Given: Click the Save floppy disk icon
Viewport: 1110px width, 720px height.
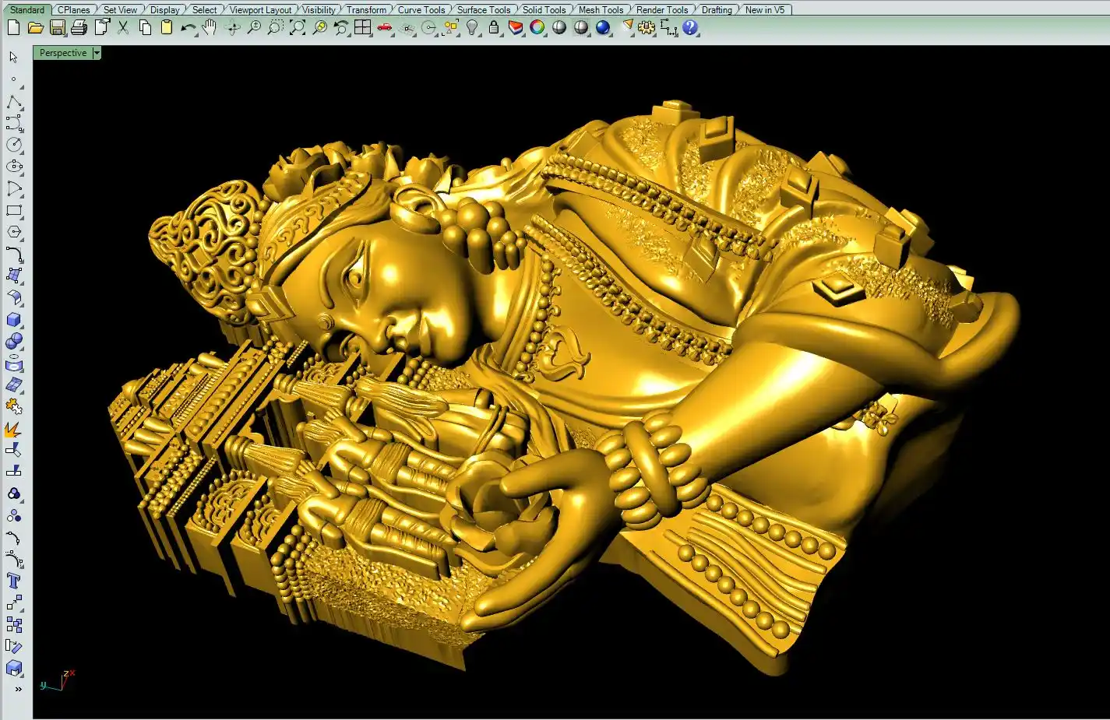Looking at the screenshot, I should [57, 28].
